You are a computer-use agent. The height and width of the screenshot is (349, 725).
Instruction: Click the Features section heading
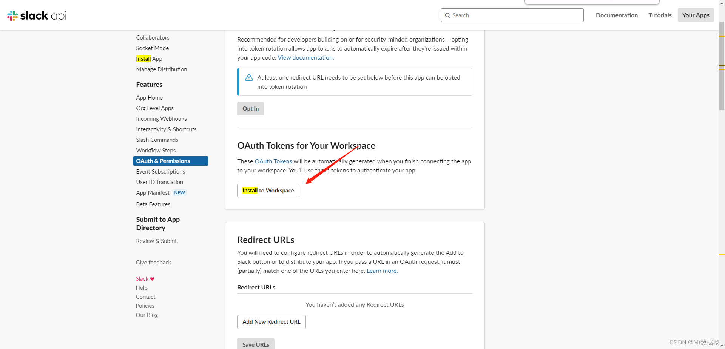[149, 85]
